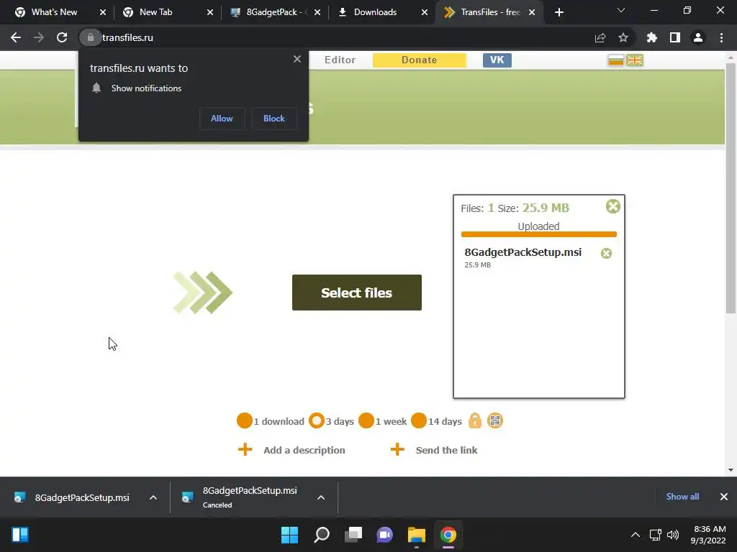The height and width of the screenshot is (552, 737).
Task: Open first 8GadgetPackSetup.msi download options arrow
Action: click(153, 497)
